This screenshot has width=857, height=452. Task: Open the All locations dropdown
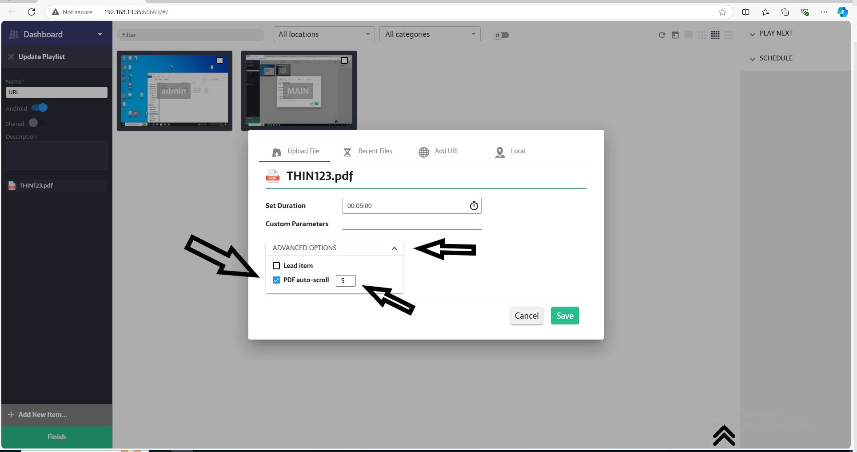pyautogui.click(x=324, y=34)
